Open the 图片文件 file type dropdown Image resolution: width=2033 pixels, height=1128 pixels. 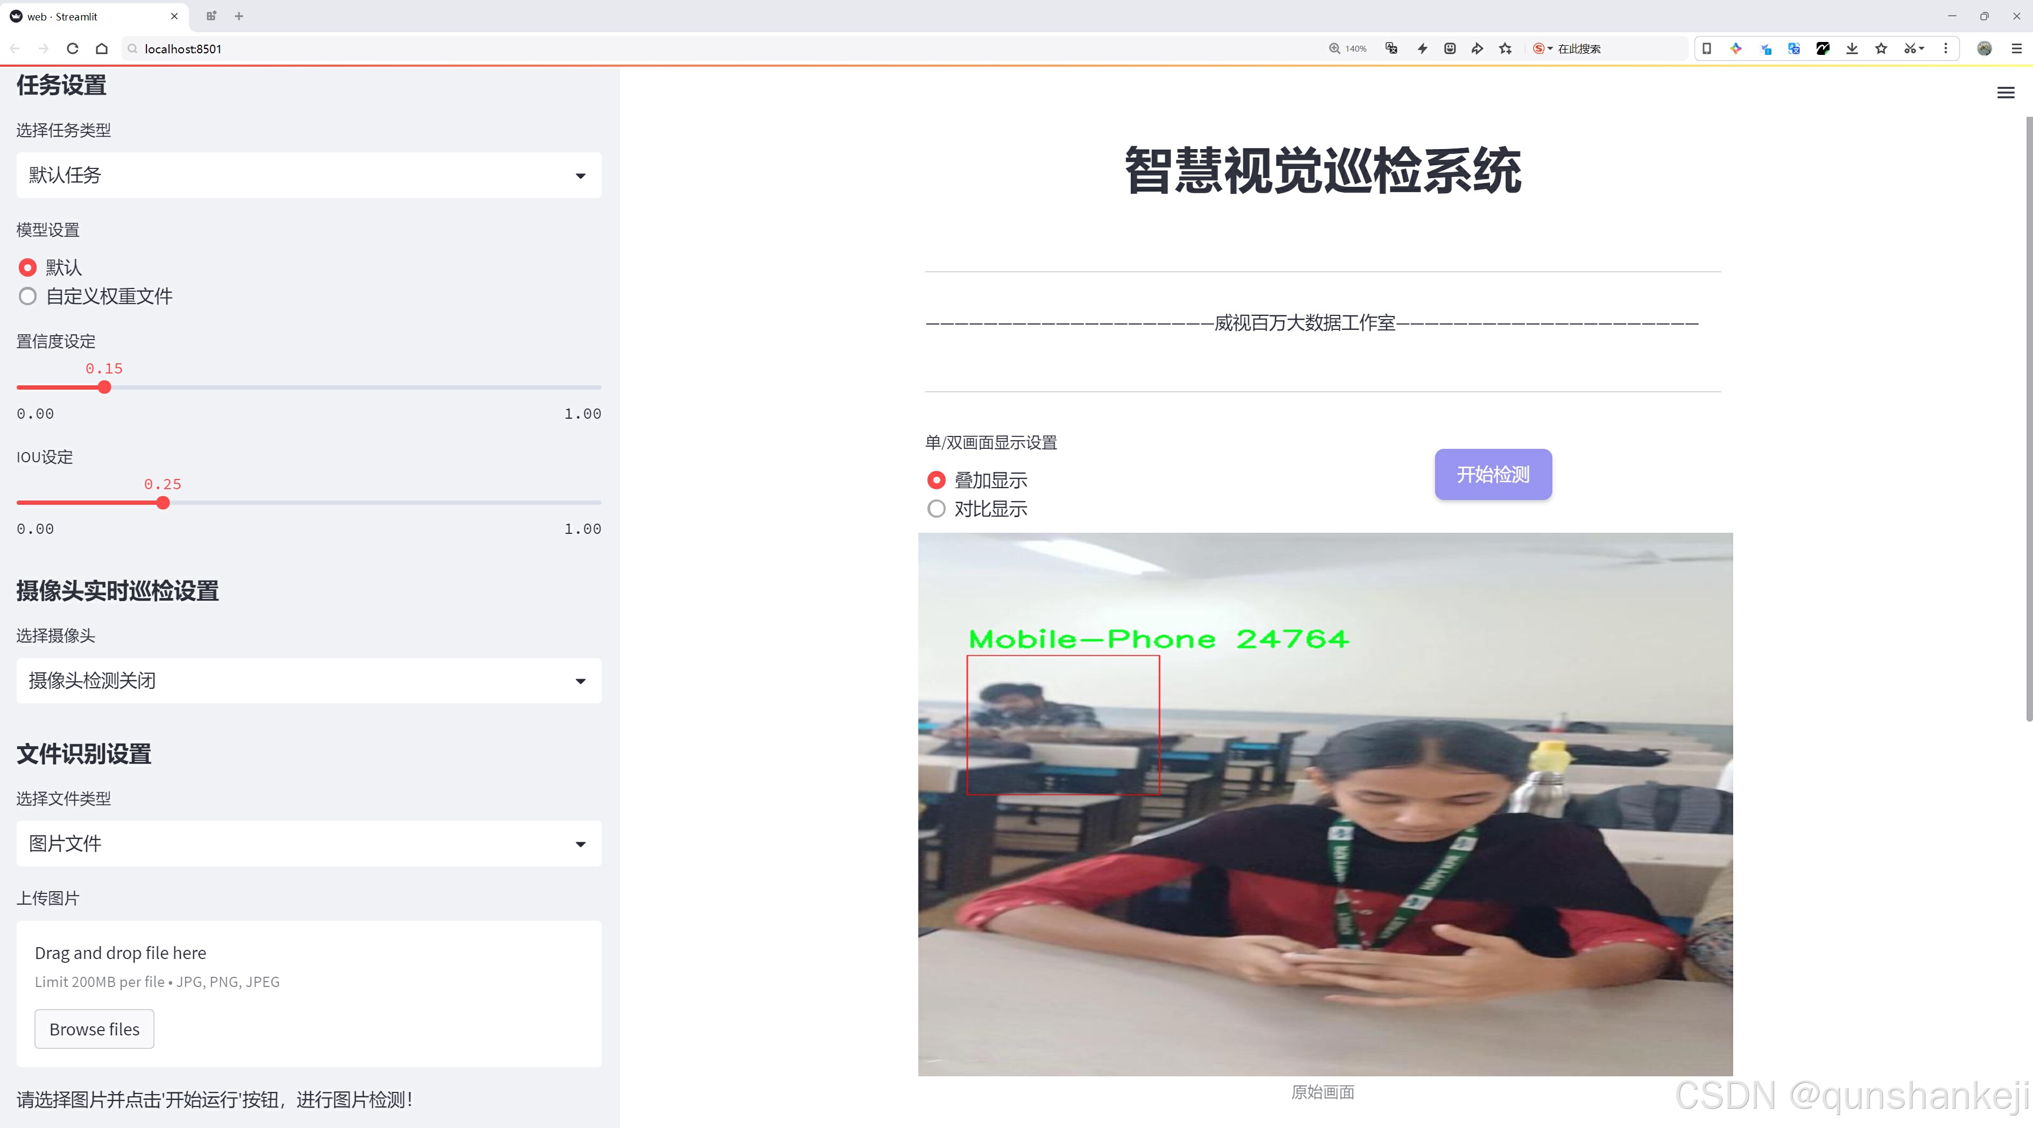click(x=308, y=843)
